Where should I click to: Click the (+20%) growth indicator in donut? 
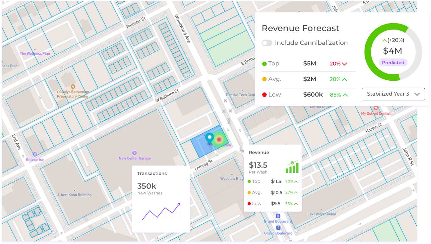tap(393, 40)
